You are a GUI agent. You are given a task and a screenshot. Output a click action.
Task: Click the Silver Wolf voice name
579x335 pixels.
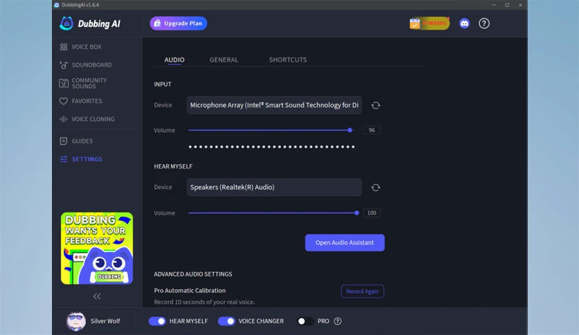[x=105, y=321]
